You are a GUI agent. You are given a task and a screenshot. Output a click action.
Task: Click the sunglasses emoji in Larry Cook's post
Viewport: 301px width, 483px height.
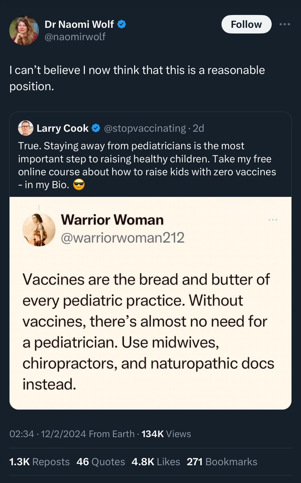click(x=79, y=186)
